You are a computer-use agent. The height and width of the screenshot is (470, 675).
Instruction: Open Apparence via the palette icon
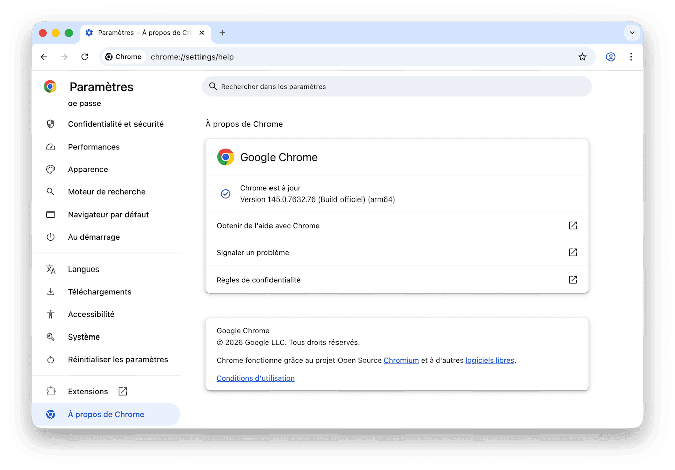pos(51,169)
